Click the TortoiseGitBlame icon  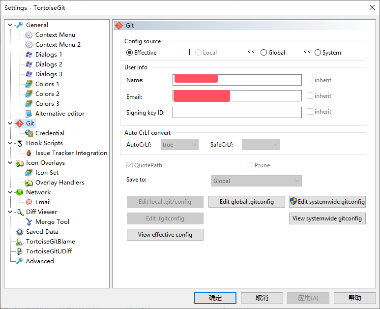click(x=20, y=242)
